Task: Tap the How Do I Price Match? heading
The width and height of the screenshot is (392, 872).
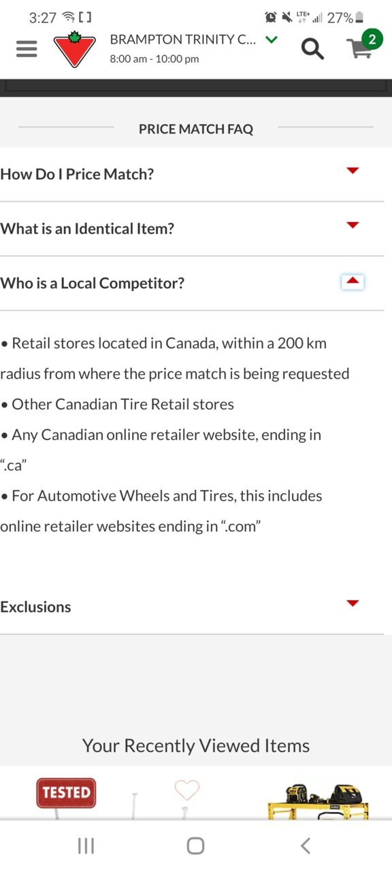Action: tap(77, 174)
